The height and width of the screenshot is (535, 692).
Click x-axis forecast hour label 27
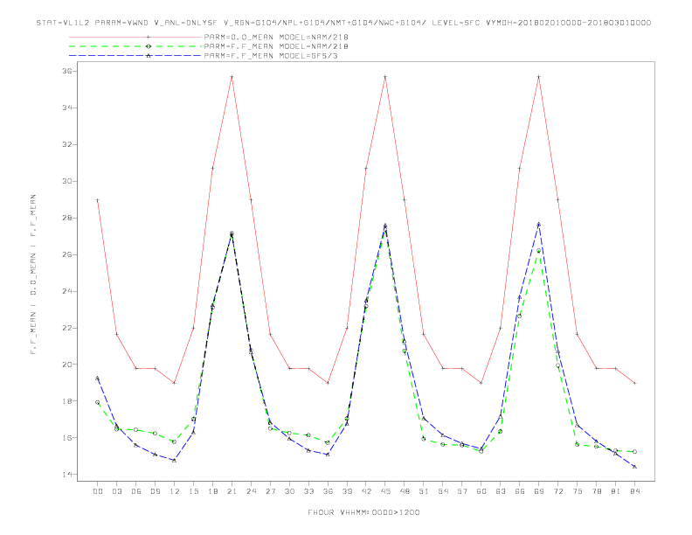point(270,491)
